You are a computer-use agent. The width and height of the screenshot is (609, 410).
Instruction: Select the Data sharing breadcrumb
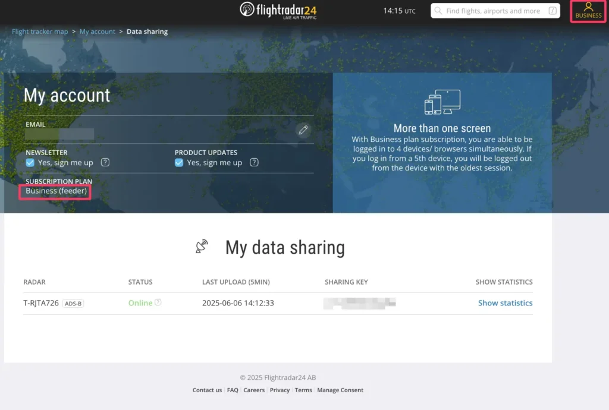tap(147, 31)
